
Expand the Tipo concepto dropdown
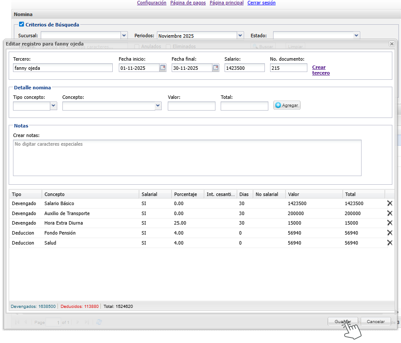53,106
